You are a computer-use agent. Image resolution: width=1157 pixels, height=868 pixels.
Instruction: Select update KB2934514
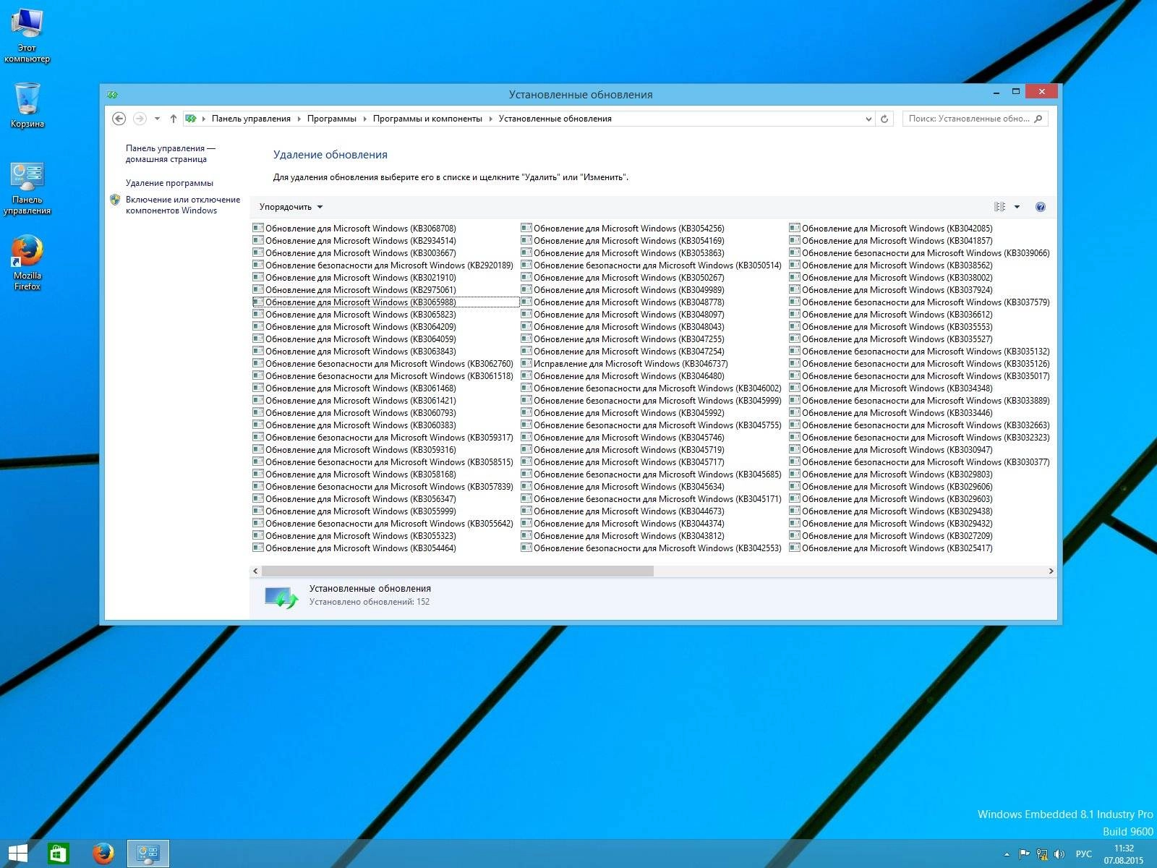click(x=354, y=241)
